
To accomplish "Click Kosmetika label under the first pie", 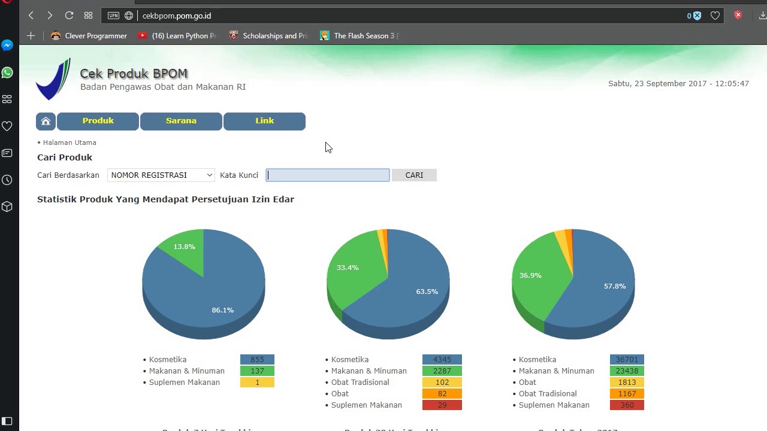I will coord(168,360).
